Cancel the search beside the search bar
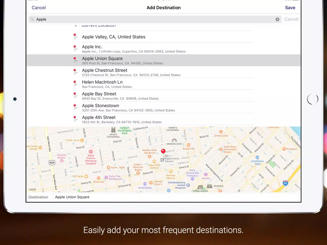327x245 pixels. 291,19
